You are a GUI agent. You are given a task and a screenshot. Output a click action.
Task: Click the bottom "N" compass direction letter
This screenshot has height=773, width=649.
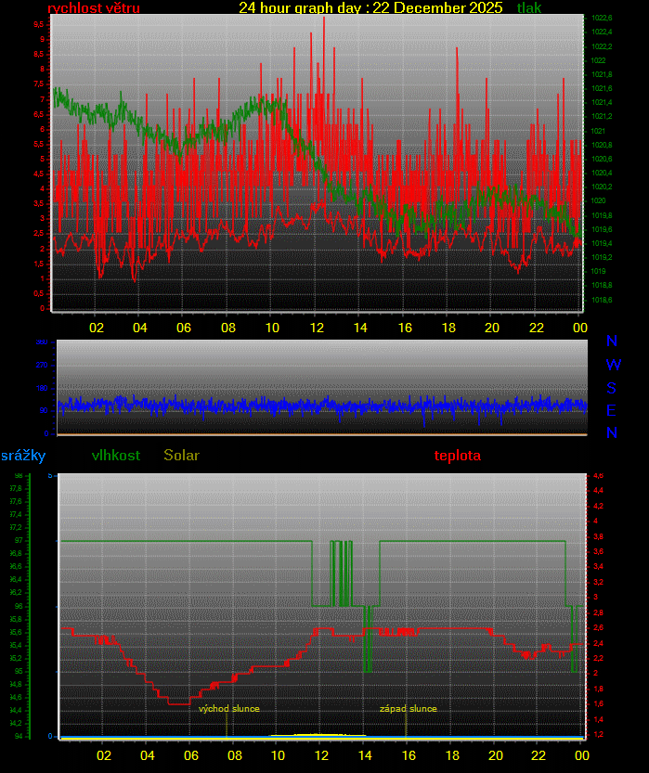pos(612,432)
